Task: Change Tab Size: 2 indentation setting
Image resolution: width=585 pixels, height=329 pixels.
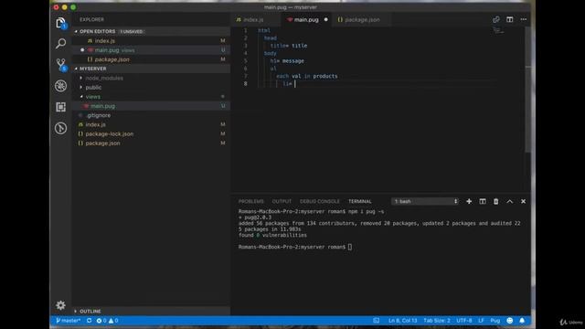Action: 437,321
